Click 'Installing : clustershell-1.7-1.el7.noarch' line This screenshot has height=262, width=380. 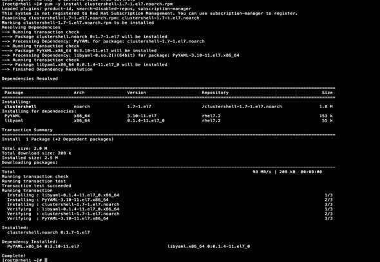[x=63, y=204]
